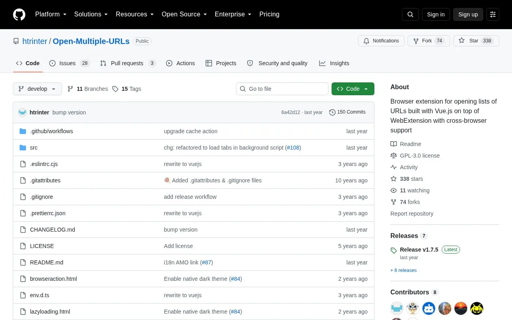Open the Insights tab
This screenshot has width=512, height=320.
334,63
